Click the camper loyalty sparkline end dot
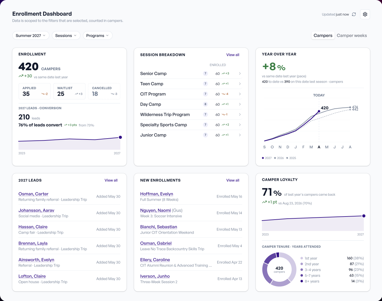The width and height of the screenshot is (382, 301). [364, 216]
